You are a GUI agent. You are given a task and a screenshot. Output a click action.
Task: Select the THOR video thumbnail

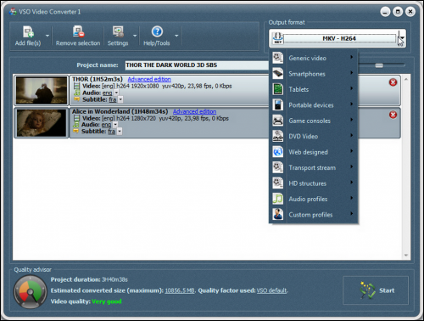42,90
